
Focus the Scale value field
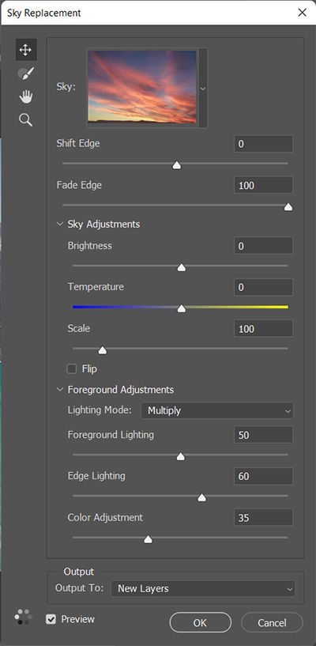tap(263, 329)
